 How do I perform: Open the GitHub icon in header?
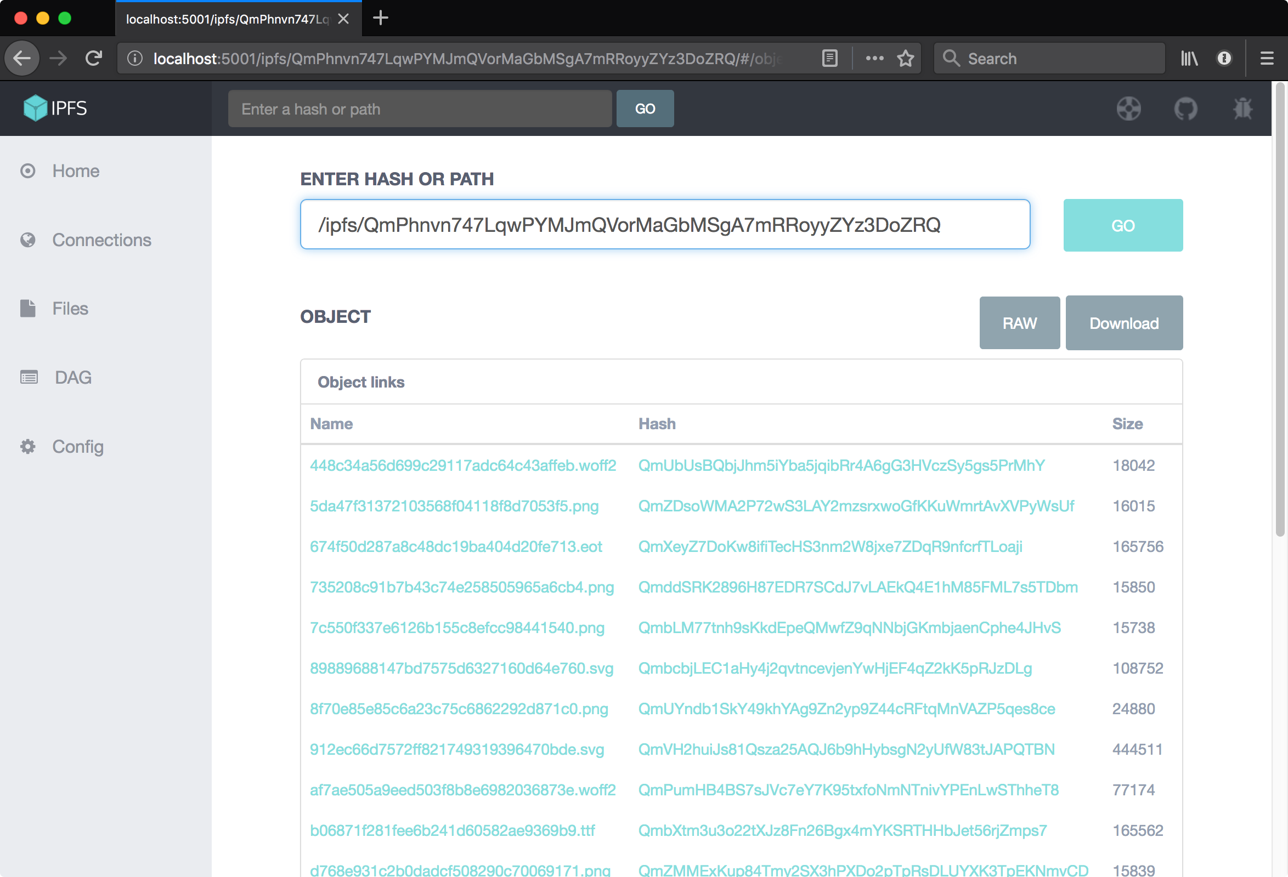pyautogui.click(x=1185, y=109)
